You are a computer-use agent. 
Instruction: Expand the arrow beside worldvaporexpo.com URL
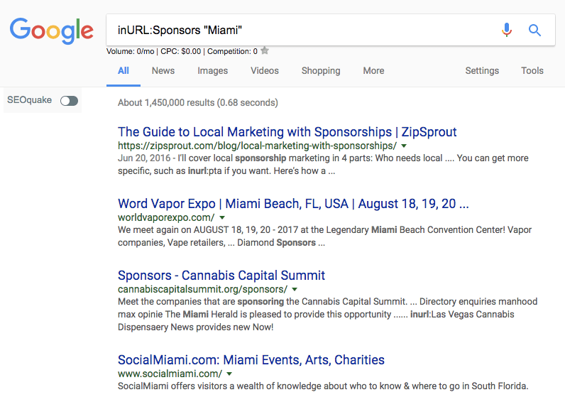[x=222, y=218]
